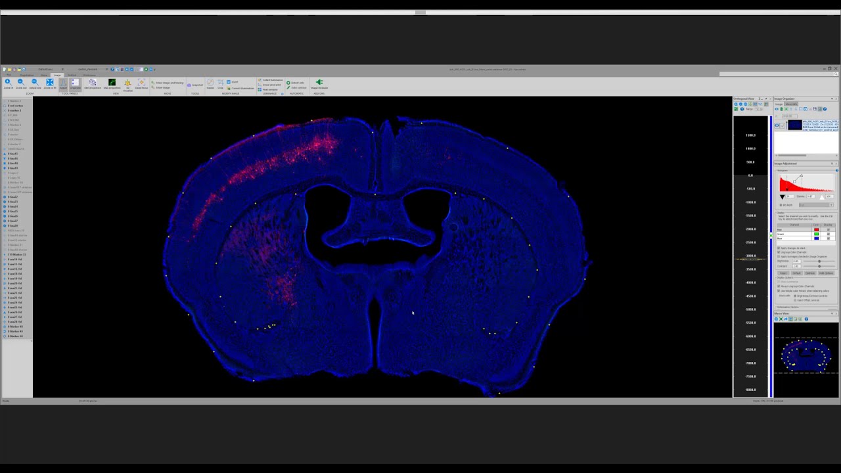Toggle image visibility eye in Image Organizer
The height and width of the screenshot is (473, 841).
point(777,125)
